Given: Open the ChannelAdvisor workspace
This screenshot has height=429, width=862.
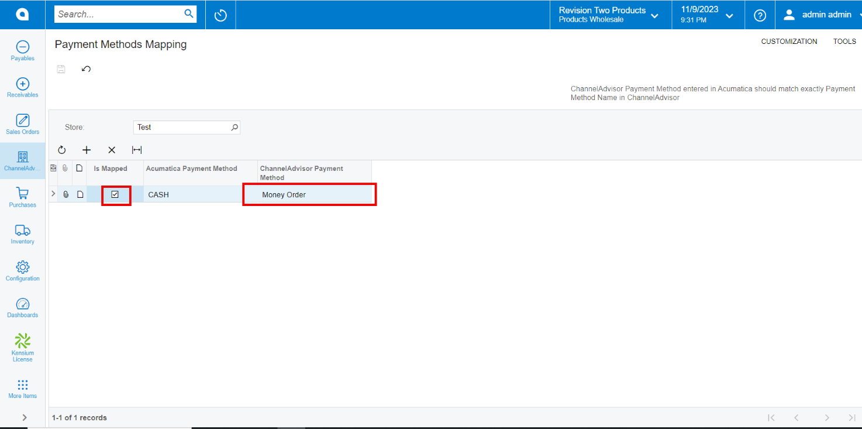Looking at the screenshot, I should click(22, 161).
